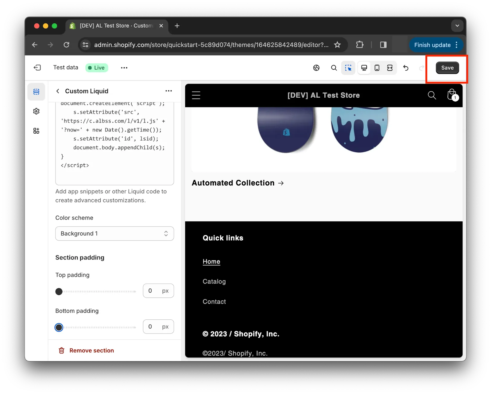Open the store preview hamburger menu

point(196,95)
